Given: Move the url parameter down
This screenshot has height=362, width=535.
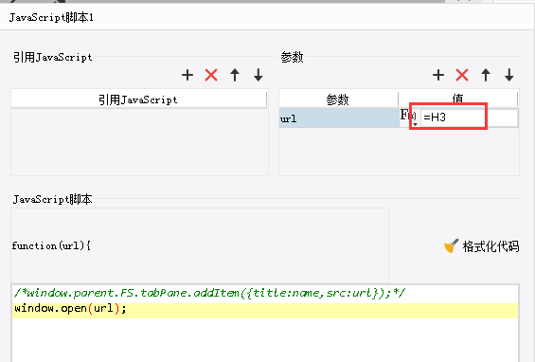Looking at the screenshot, I should tap(509, 75).
